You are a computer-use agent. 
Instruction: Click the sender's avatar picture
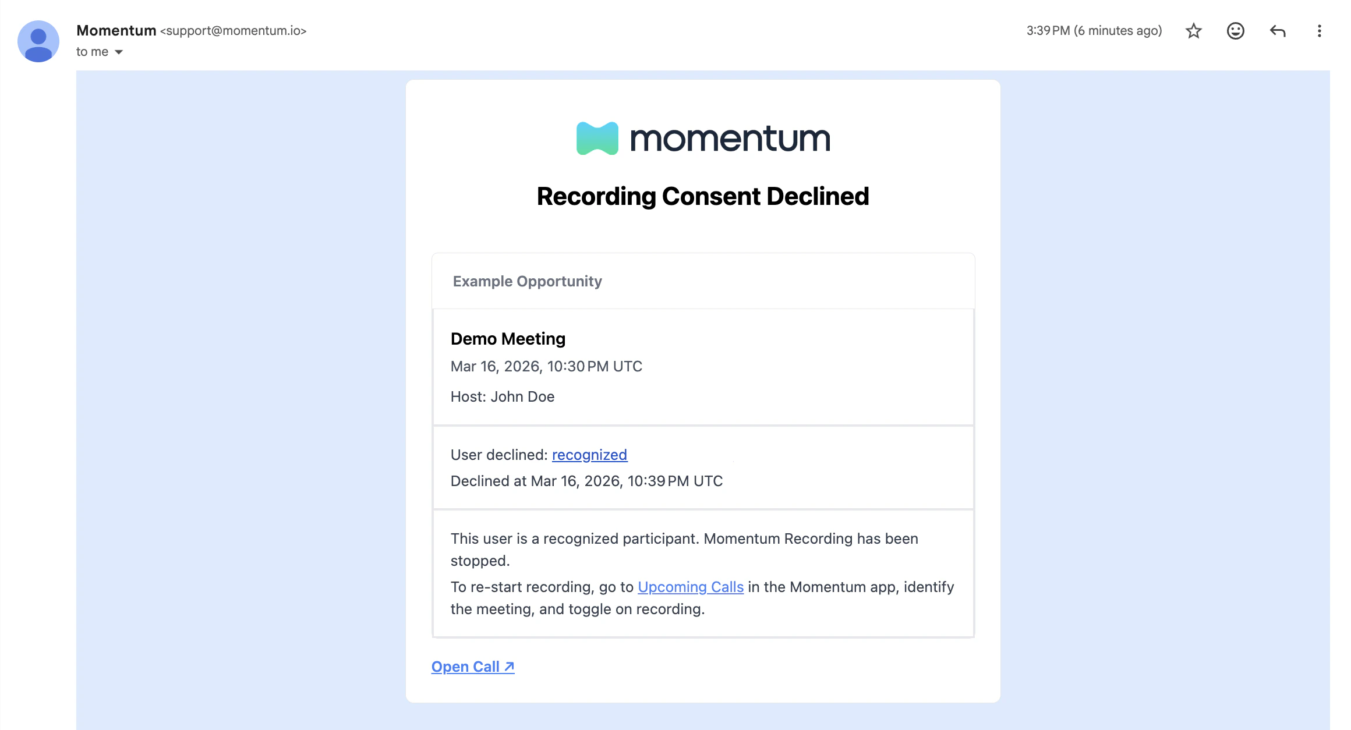(37, 41)
